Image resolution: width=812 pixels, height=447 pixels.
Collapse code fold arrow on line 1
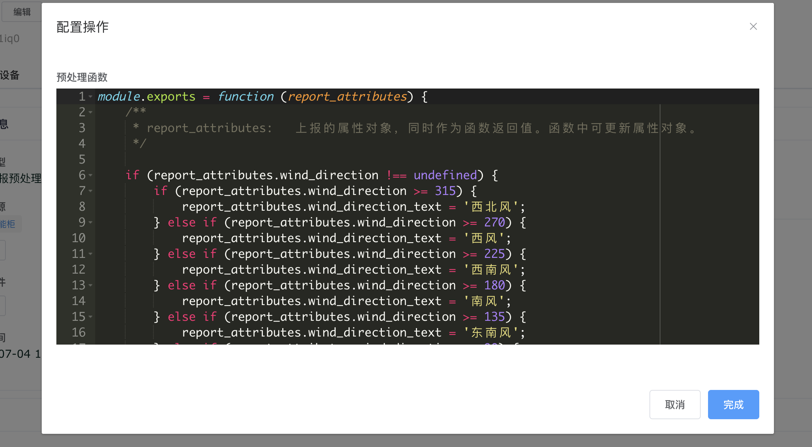coord(90,97)
